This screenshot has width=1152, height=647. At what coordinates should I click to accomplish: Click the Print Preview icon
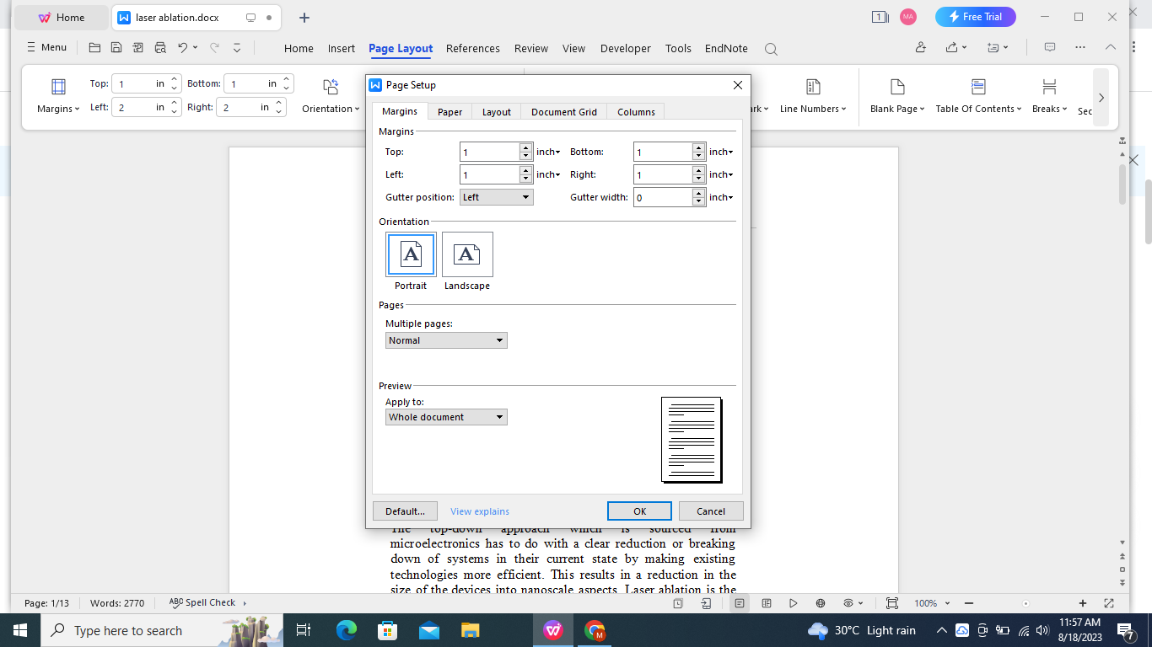pyautogui.click(x=160, y=48)
